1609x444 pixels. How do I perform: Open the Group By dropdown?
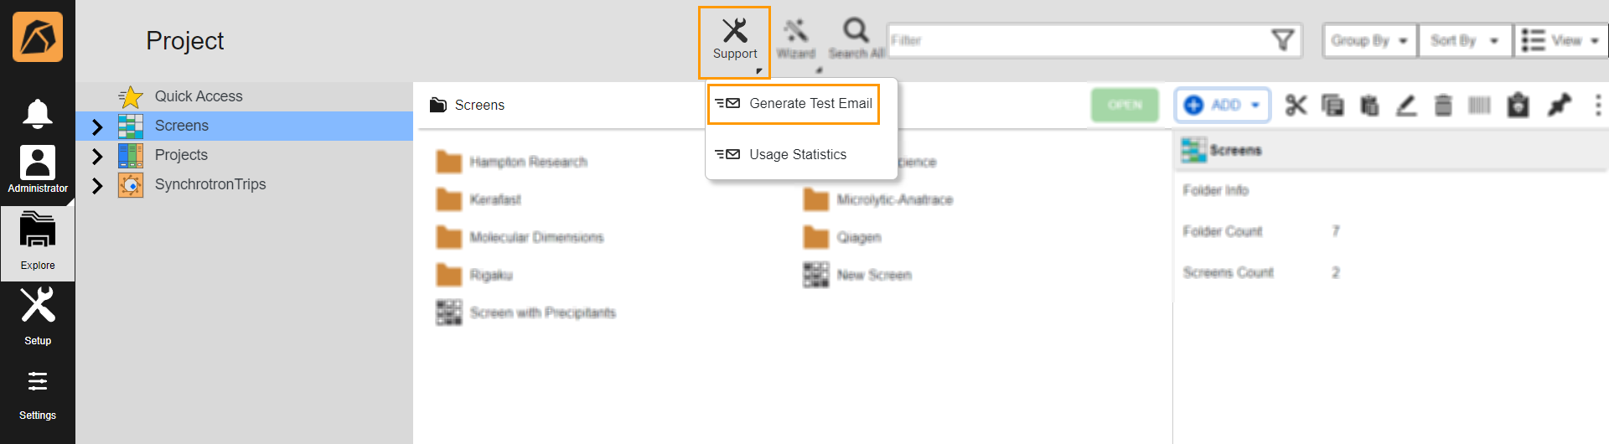tap(1369, 40)
